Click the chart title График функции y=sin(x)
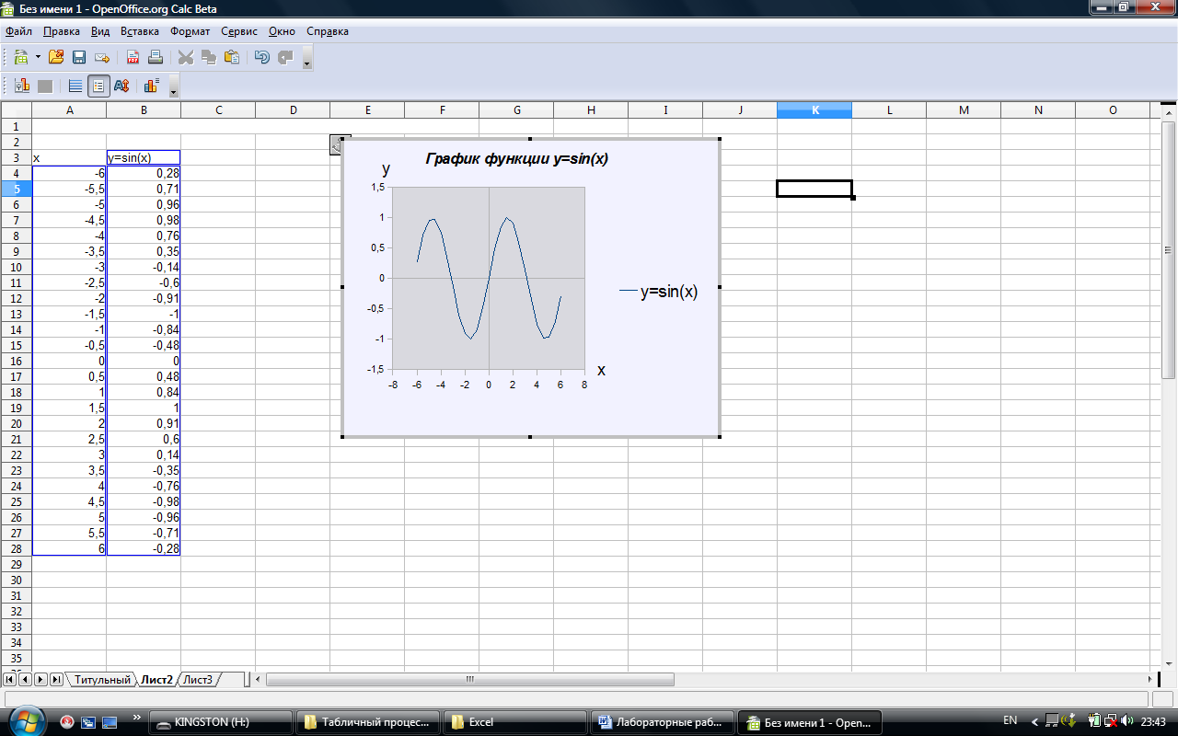The height and width of the screenshot is (736, 1178). (x=517, y=158)
